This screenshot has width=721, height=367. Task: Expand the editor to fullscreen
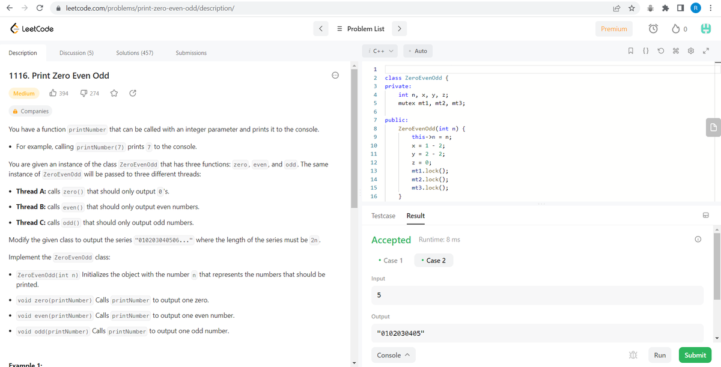(x=706, y=51)
